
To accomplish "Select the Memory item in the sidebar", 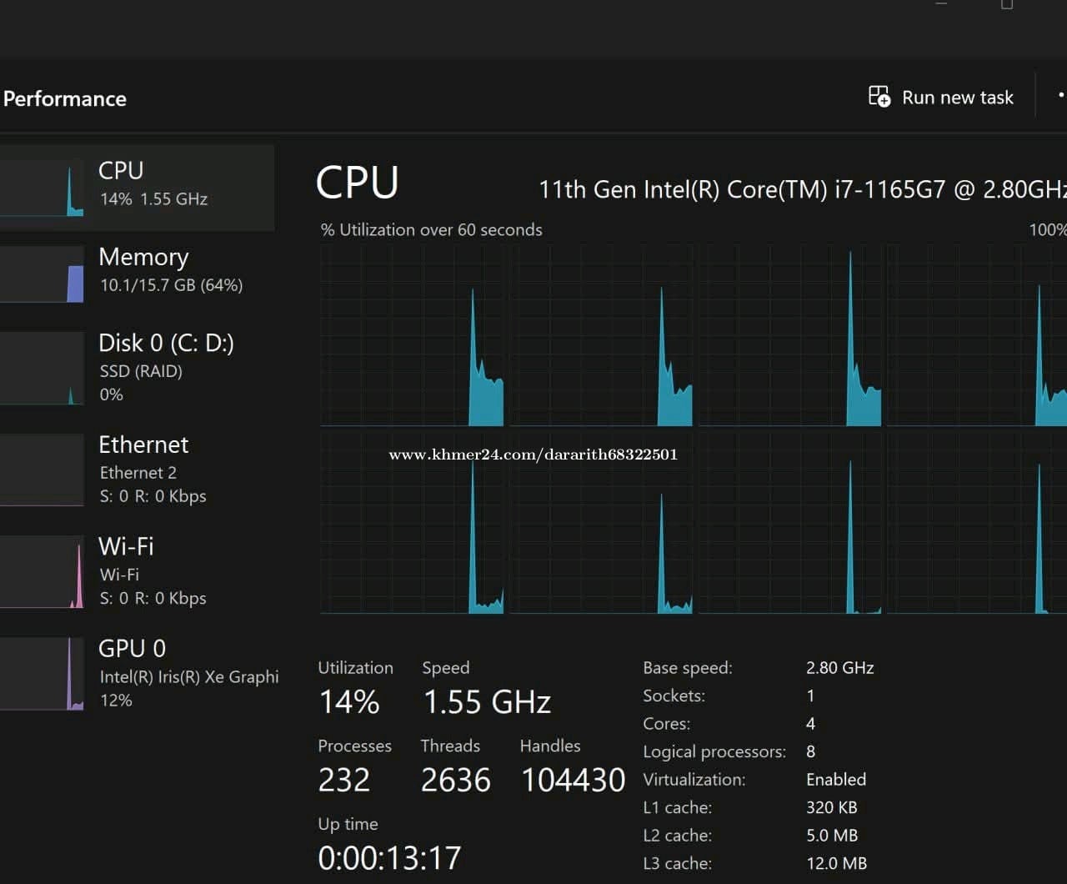I will [x=143, y=269].
